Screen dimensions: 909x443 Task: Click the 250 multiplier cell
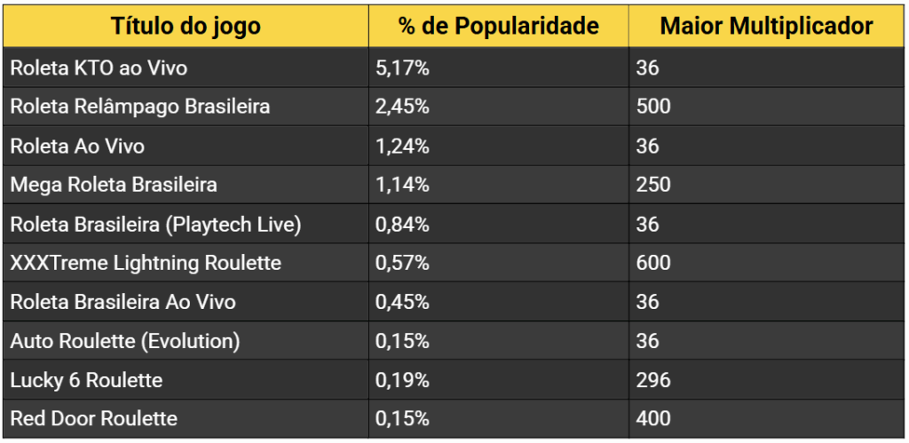[653, 185]
